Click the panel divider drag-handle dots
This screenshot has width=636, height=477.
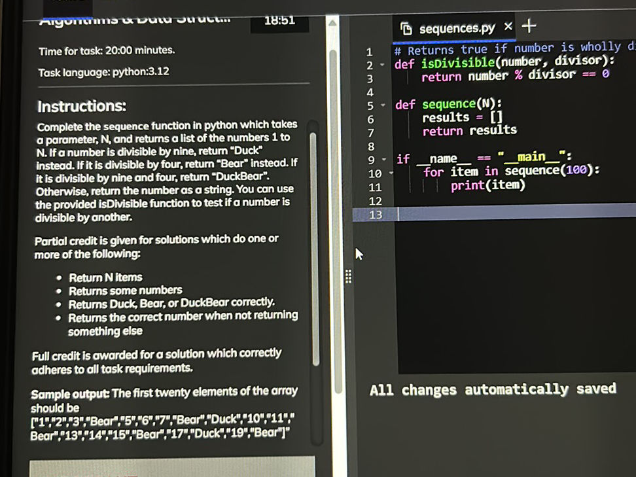[x=347, y=277]
